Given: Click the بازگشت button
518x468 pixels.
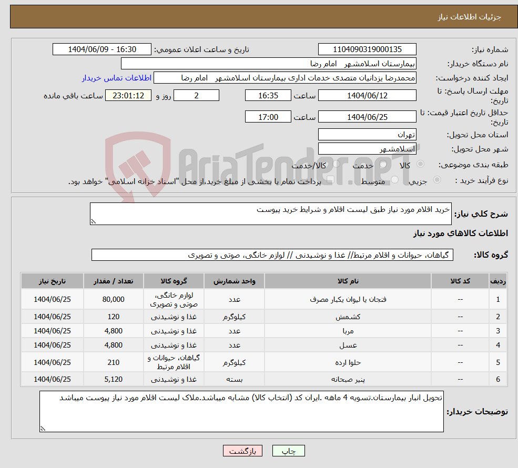Looking at the screenshot, I should click(x=242, y=451).
